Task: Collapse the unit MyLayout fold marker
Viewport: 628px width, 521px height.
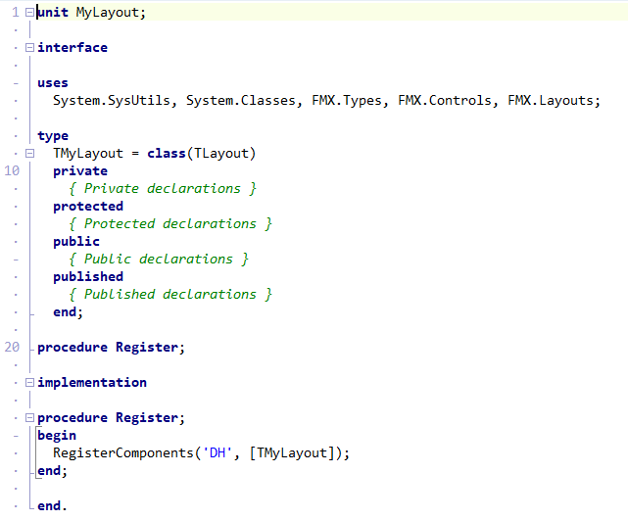Action: click(29, 13)
